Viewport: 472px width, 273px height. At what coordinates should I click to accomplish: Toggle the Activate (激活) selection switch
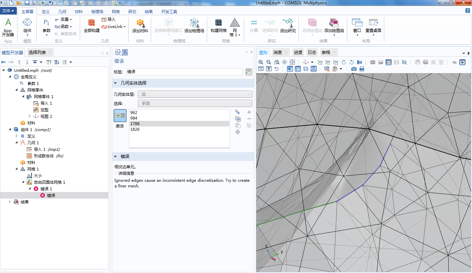pyautogui.click(x=120, y=116)
